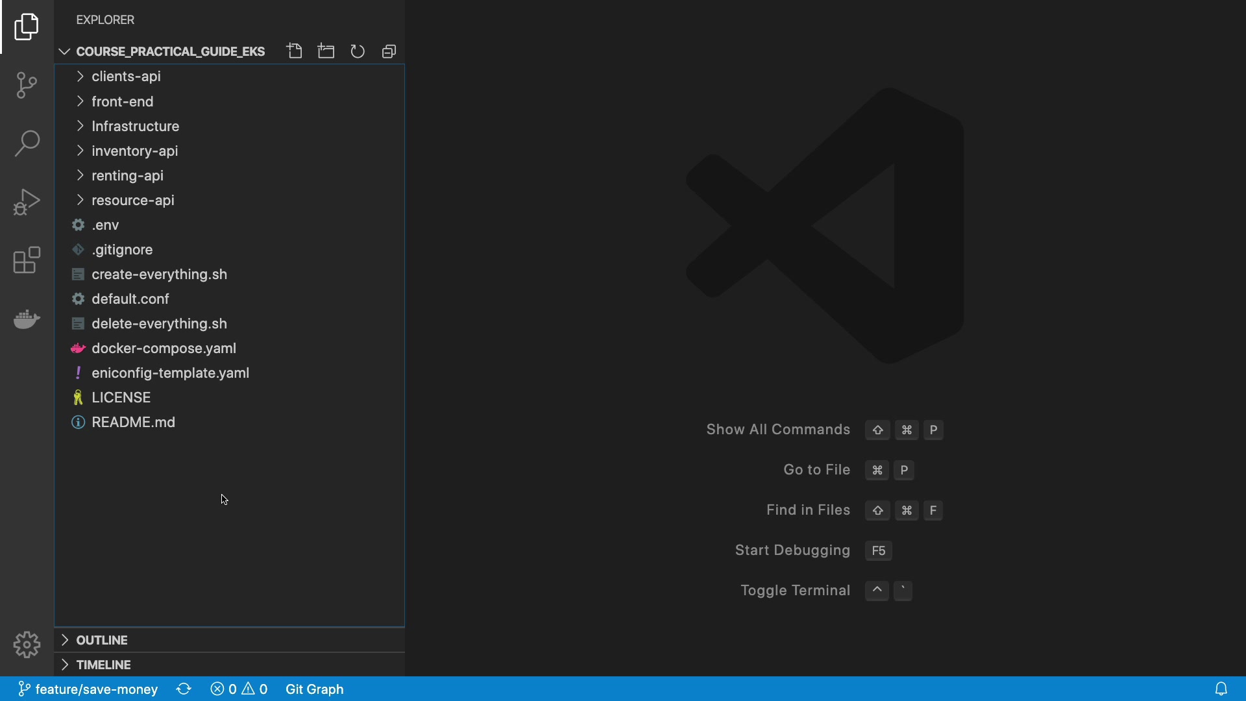This screenshot has width=1246, height=701.
Task: Open docker-compose.yaml file
Action: coord(164,349)
